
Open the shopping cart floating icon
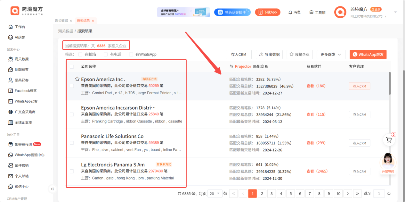click(389, 139)
